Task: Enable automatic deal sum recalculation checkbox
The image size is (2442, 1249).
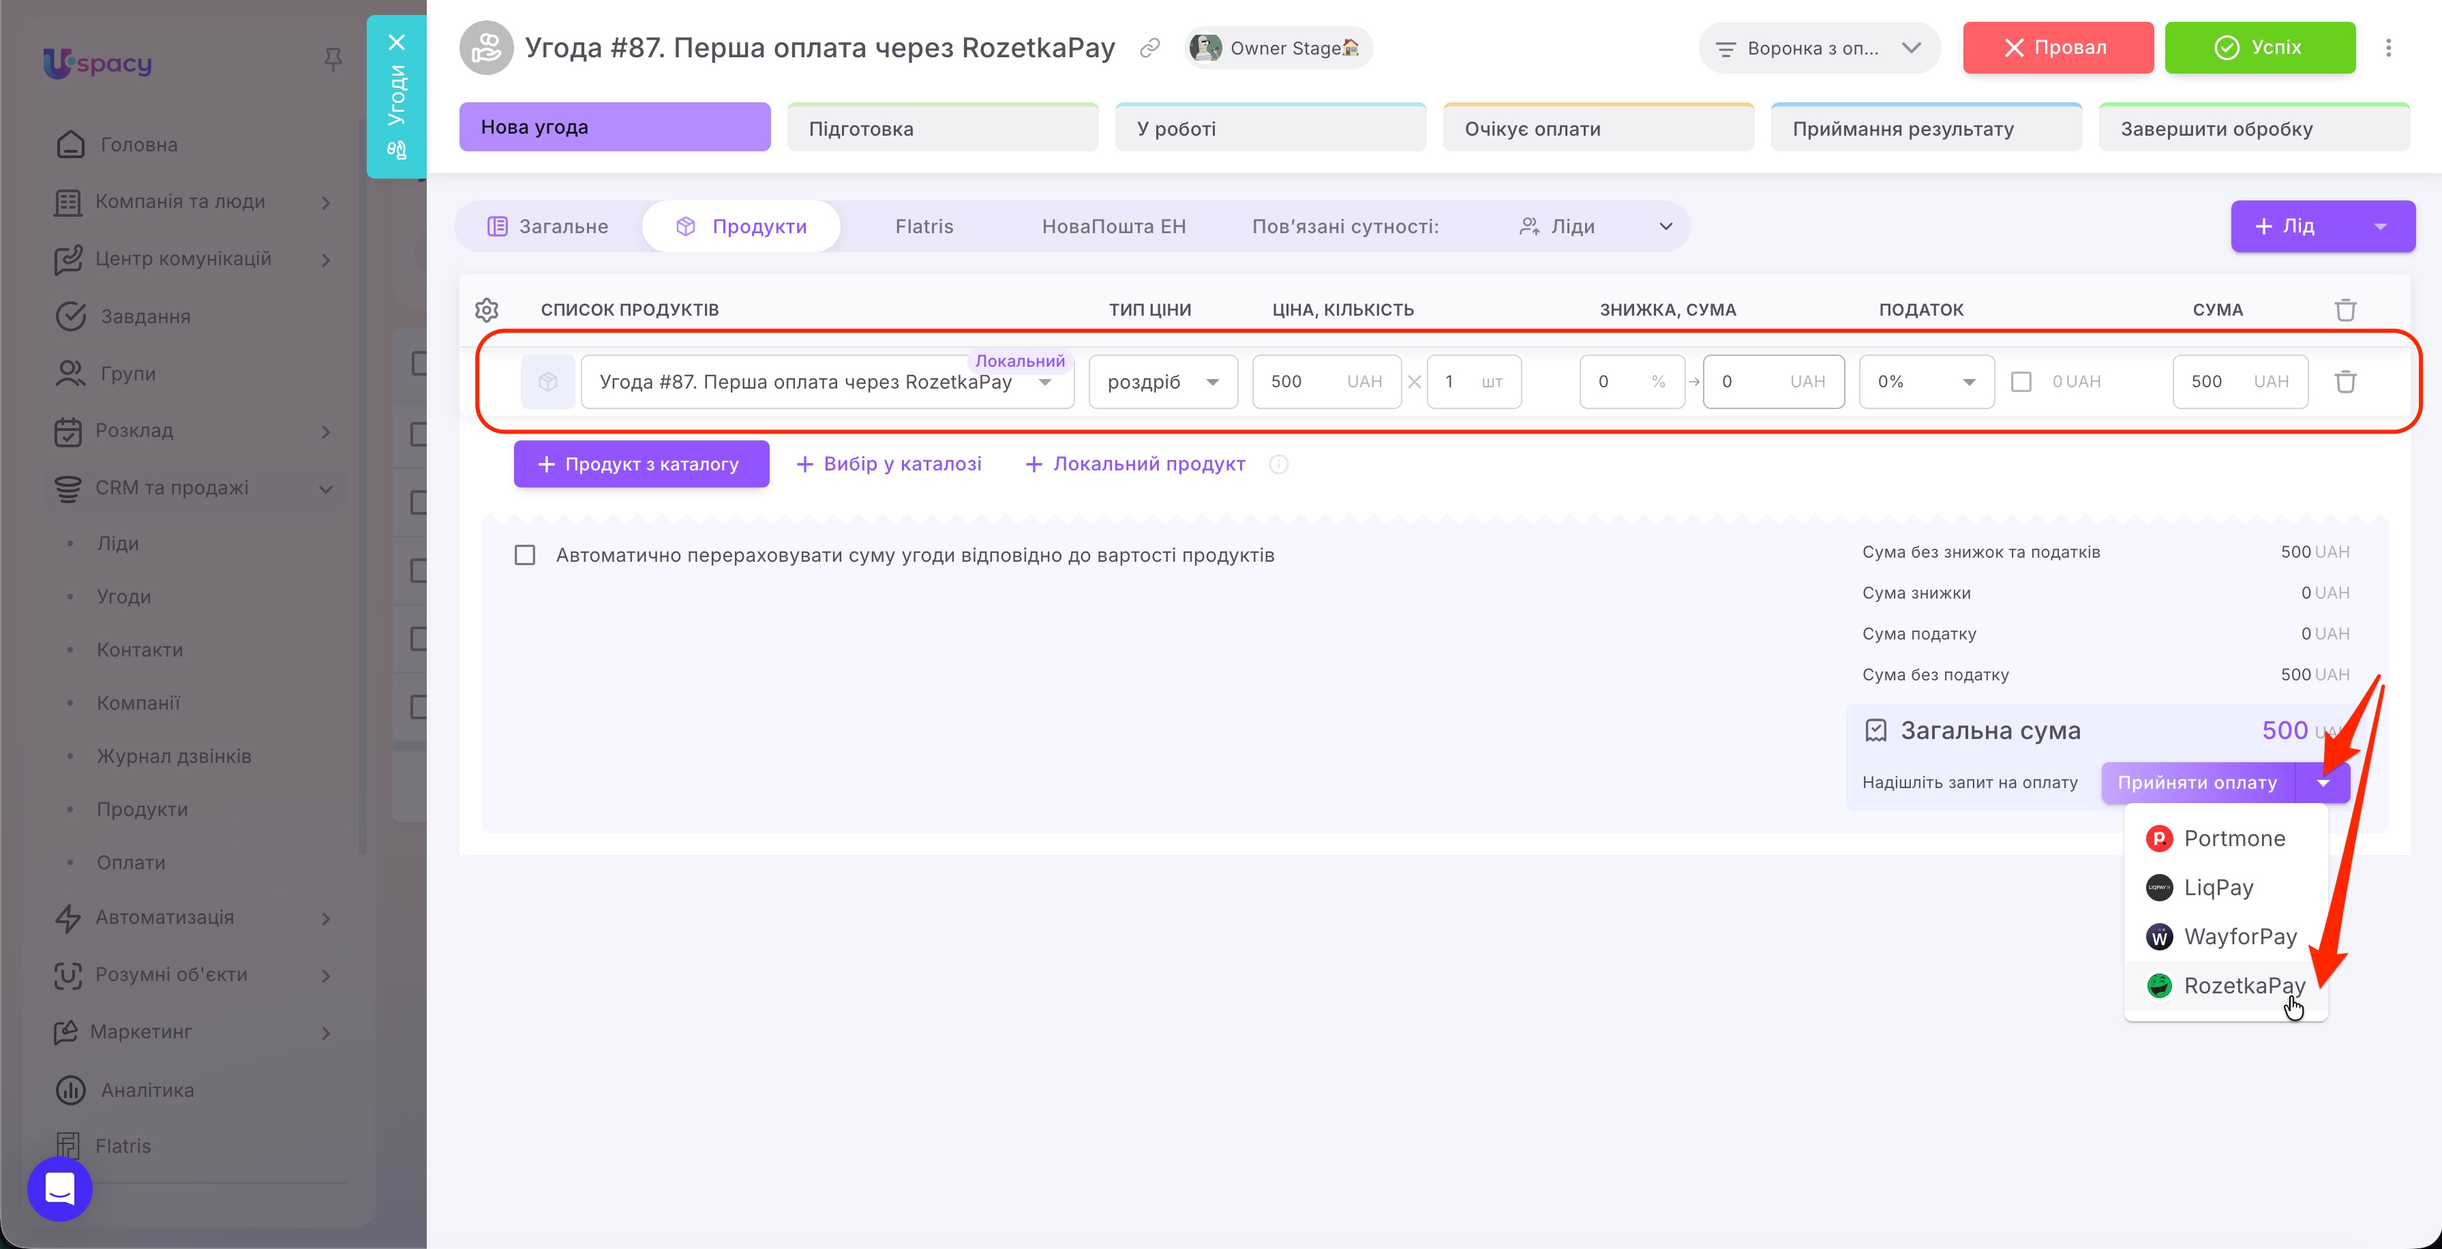Action: coord(524,555)
